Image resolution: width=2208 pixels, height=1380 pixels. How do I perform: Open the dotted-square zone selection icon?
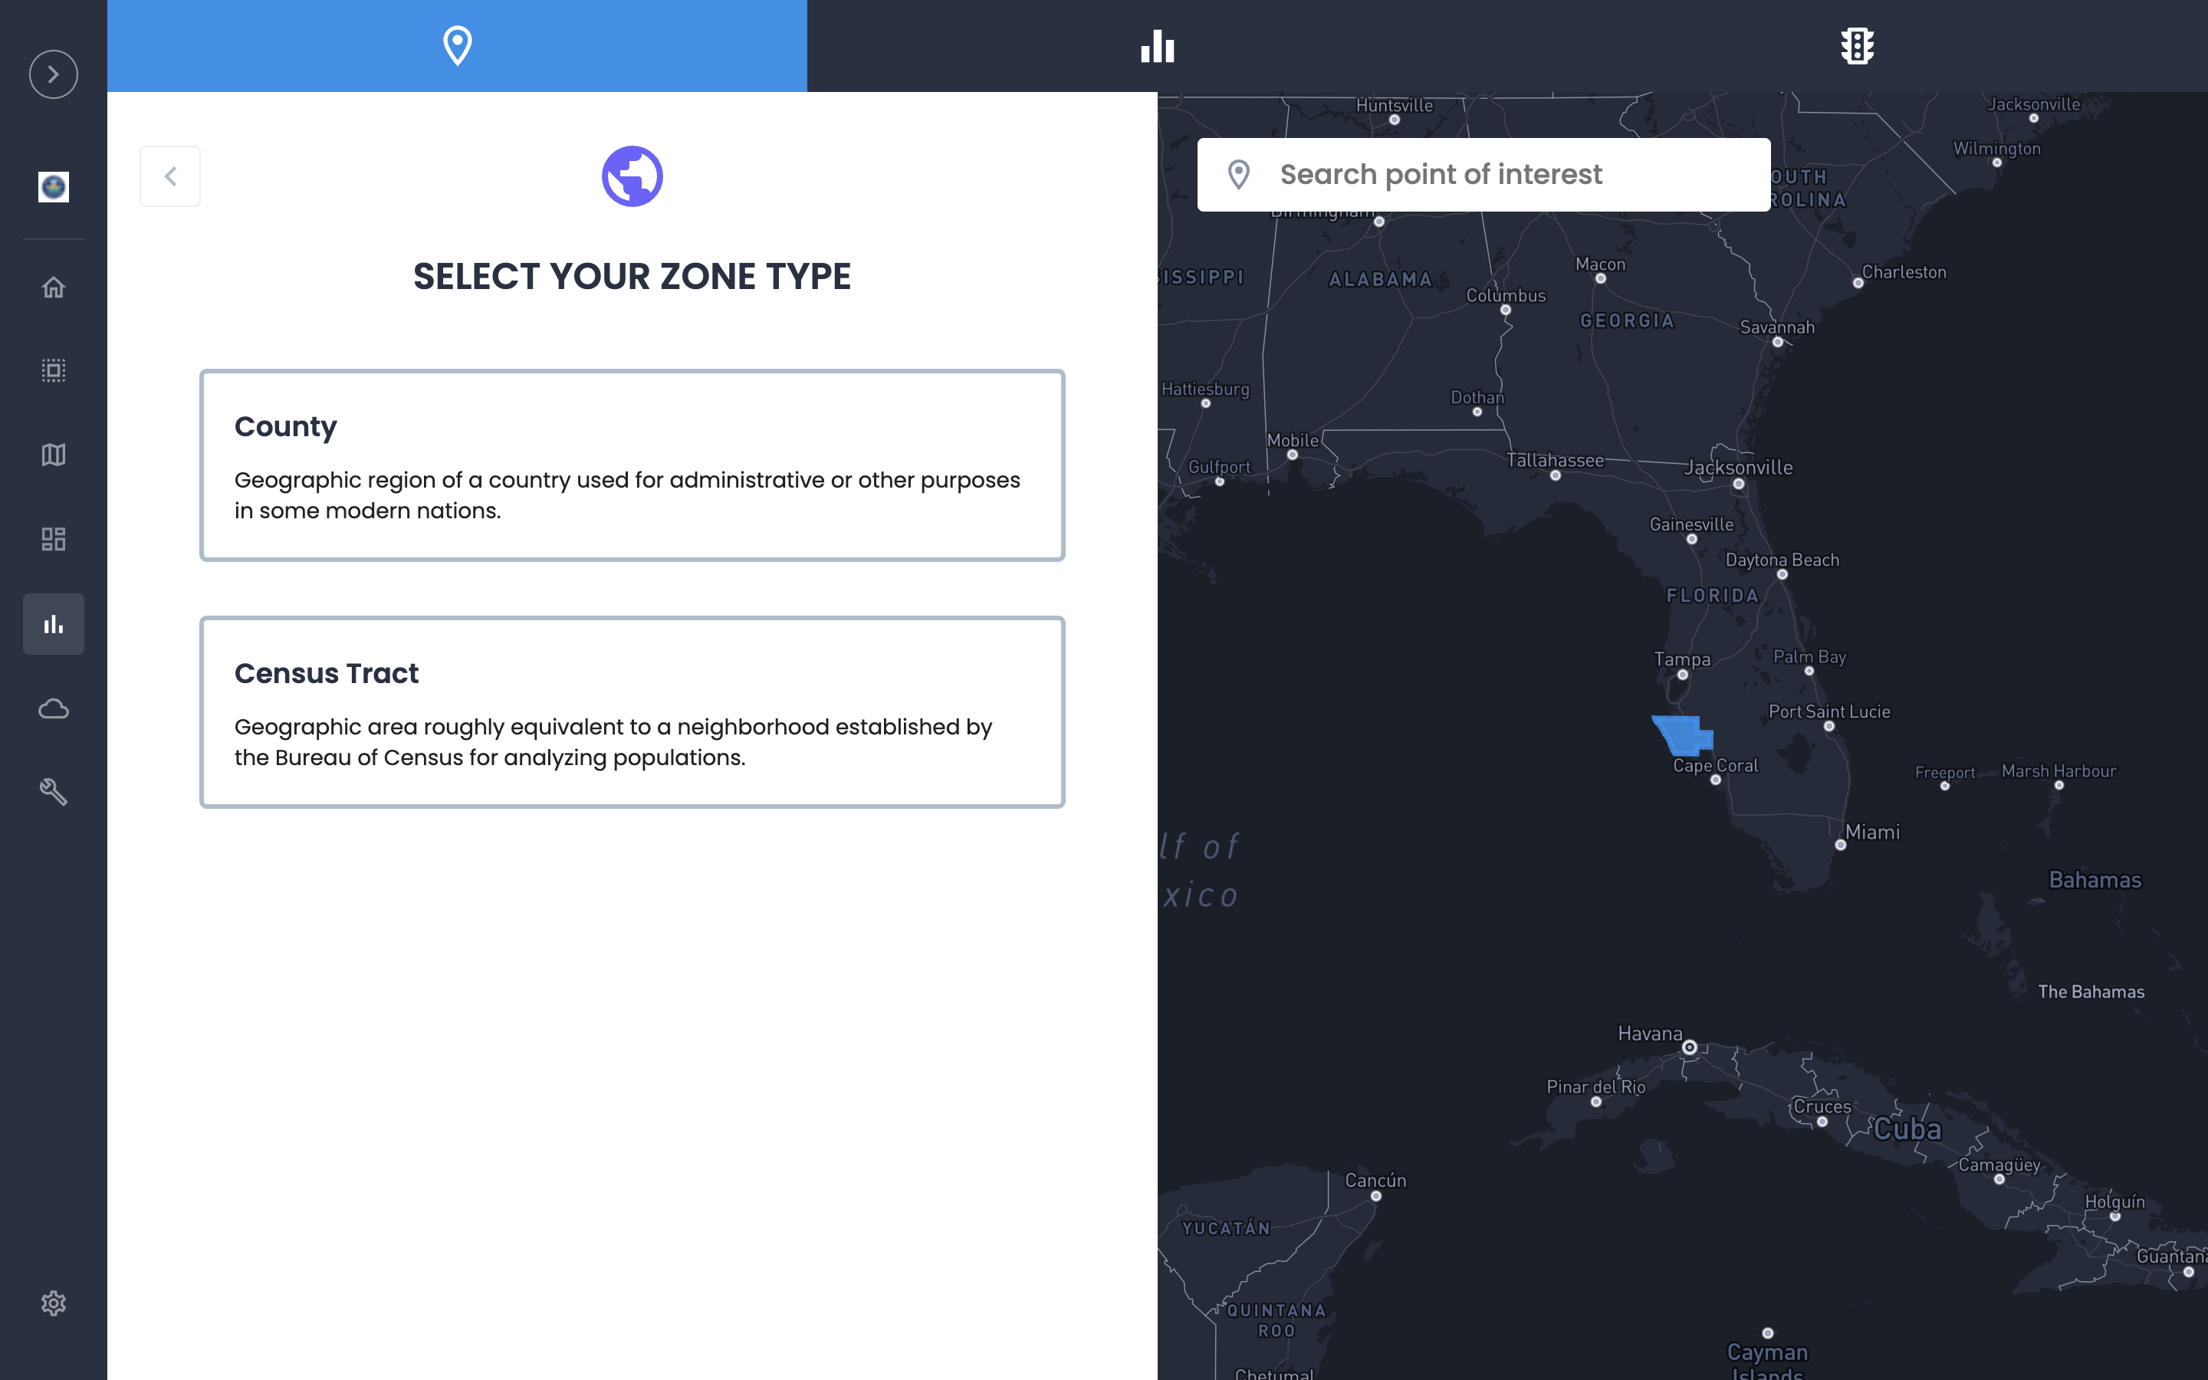coord(53,370)
